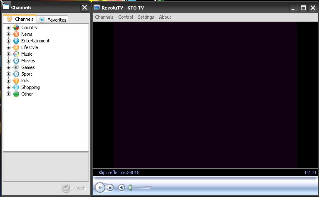Select the Kids label in tree
This screenshot has width=319, height=197.
25,81
